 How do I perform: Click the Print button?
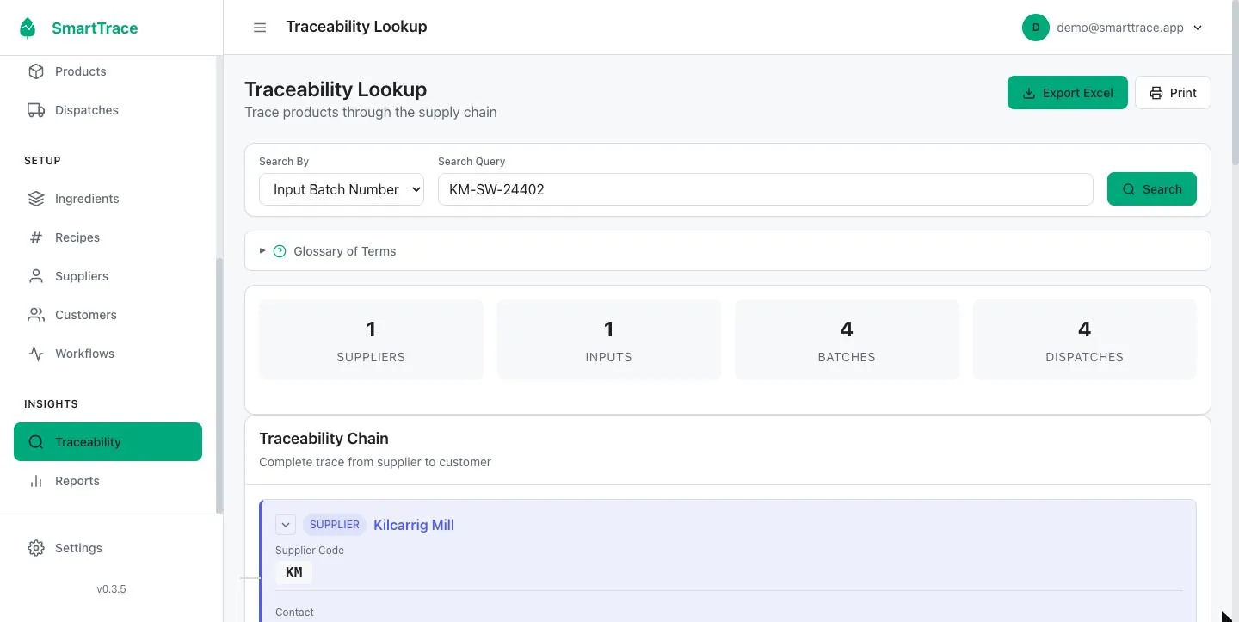point(1173,93)
